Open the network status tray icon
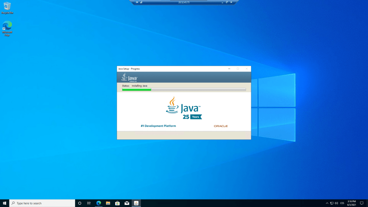The height and width of the screenshot is (207, 368). 332,203
